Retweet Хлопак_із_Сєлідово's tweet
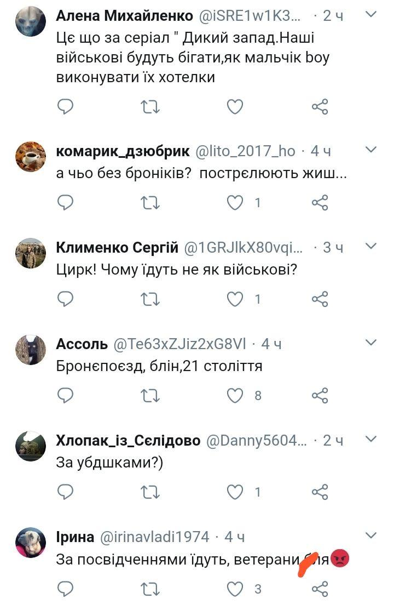This screenshot has width=394, height=615. [150, 492]
